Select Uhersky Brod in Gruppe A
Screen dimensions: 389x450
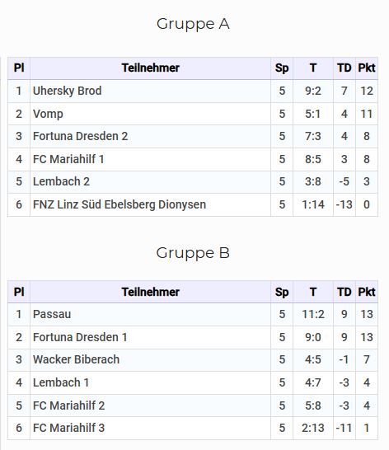(x=68, y=91)
